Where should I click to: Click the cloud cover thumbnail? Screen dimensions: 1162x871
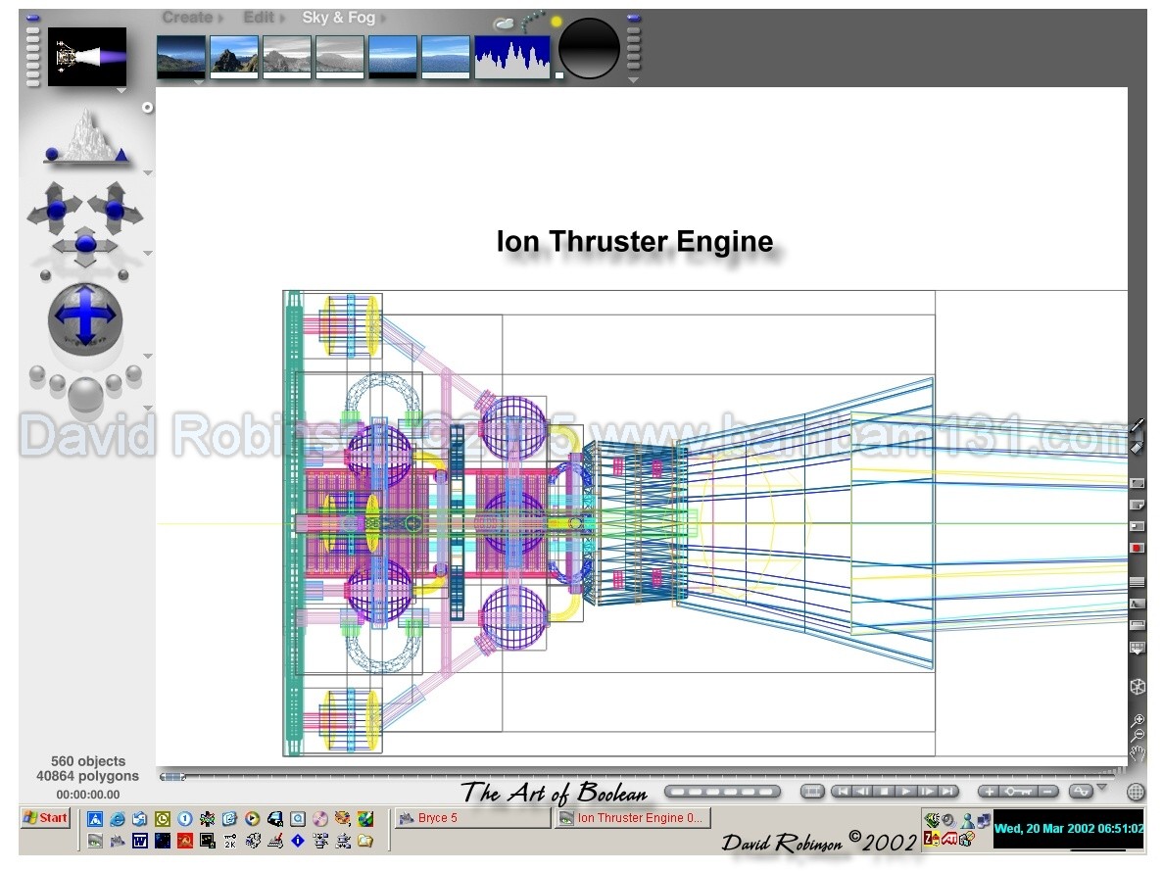coord(446,57)
